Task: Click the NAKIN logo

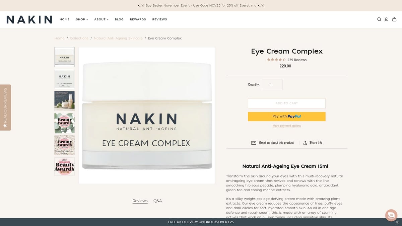Action: click(29, 19)
